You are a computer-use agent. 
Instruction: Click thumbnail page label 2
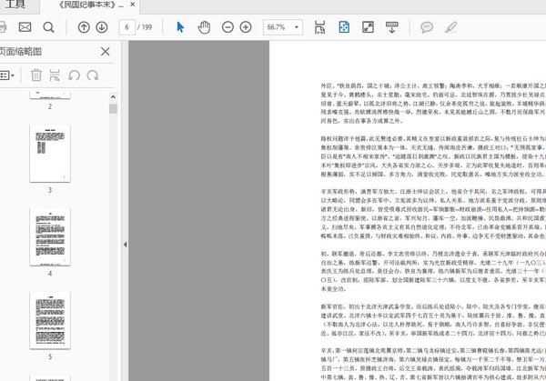click(50, 106)
